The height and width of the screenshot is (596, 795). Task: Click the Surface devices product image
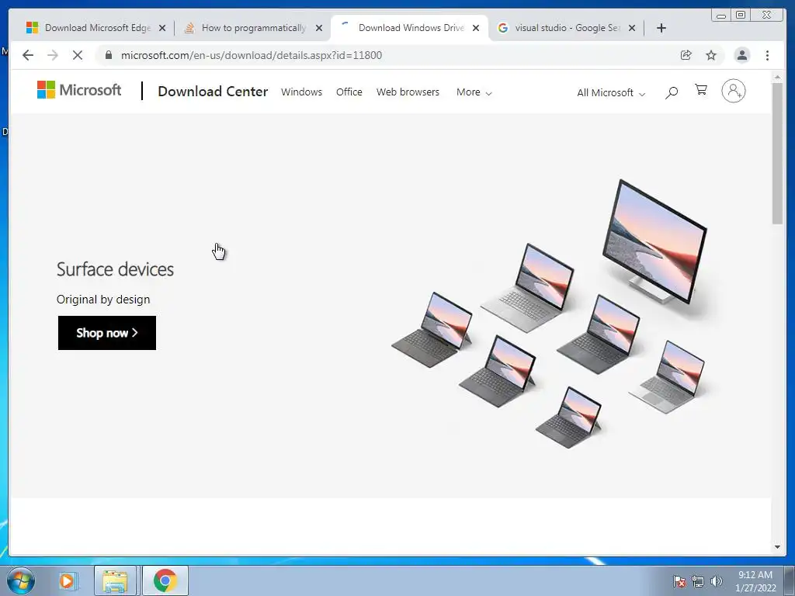[x=550, y=314]
